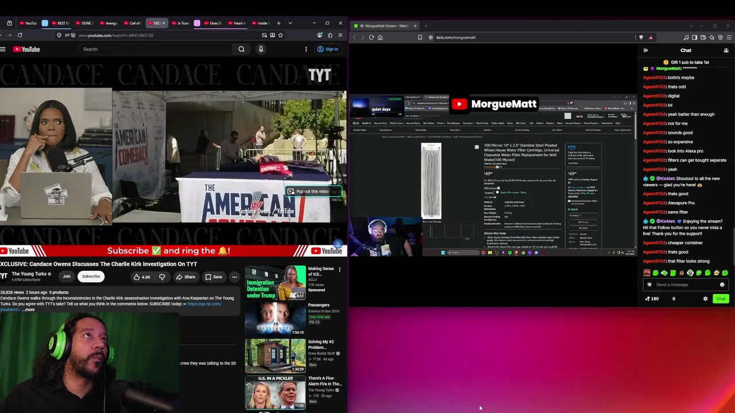Open YouTube settings three-dot menu near Sign in
The width and height of the screenshot is (735, 413).
(x=306, y=49)
